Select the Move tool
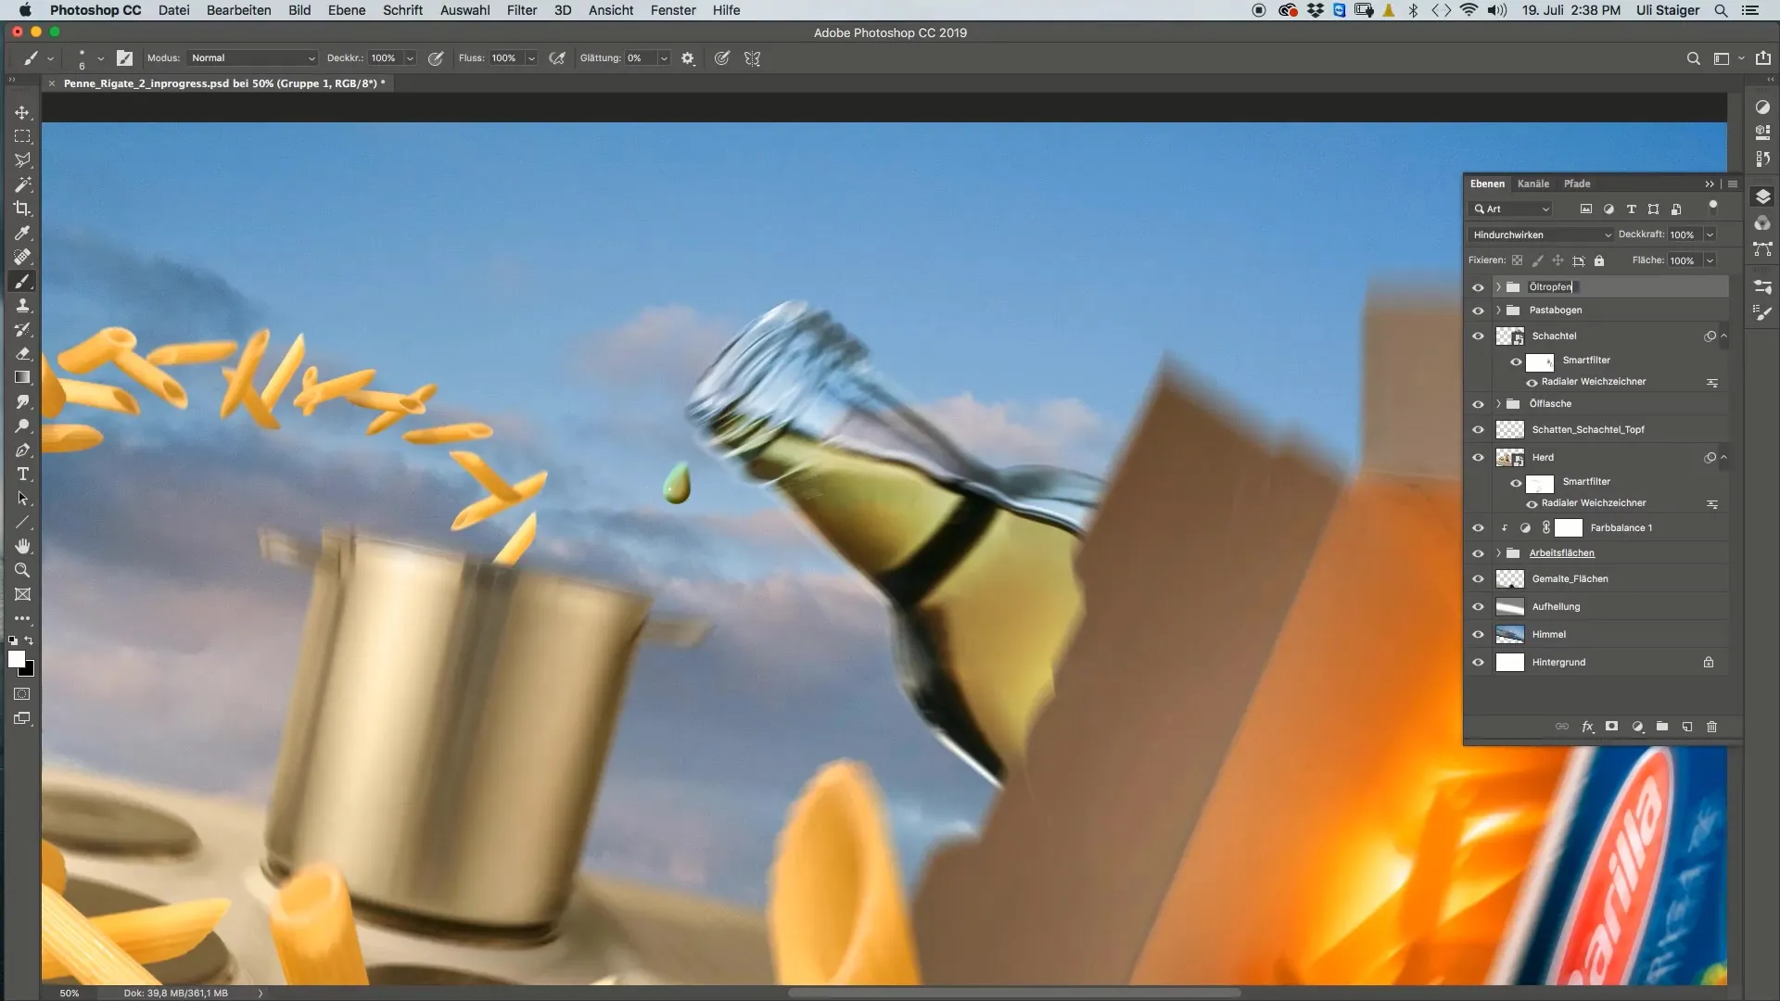This screenshot has width=1780, height=1001. pyautogui.click(x=22, y=112)
